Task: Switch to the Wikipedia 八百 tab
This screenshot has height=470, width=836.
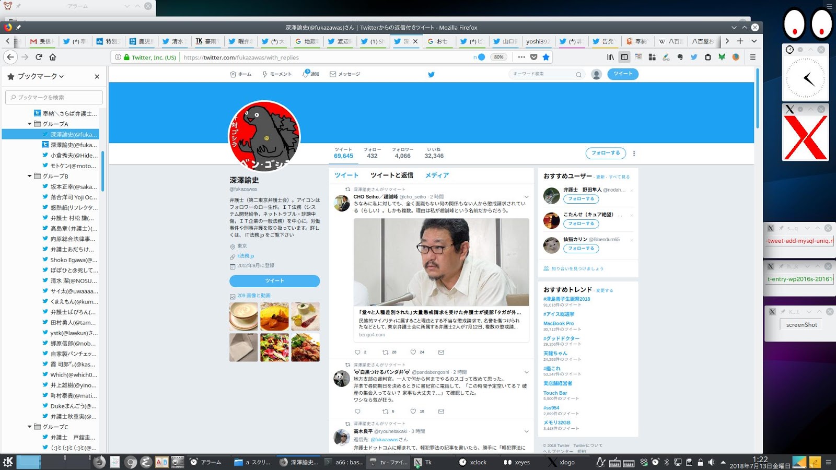Action: [x=671, y=41]
